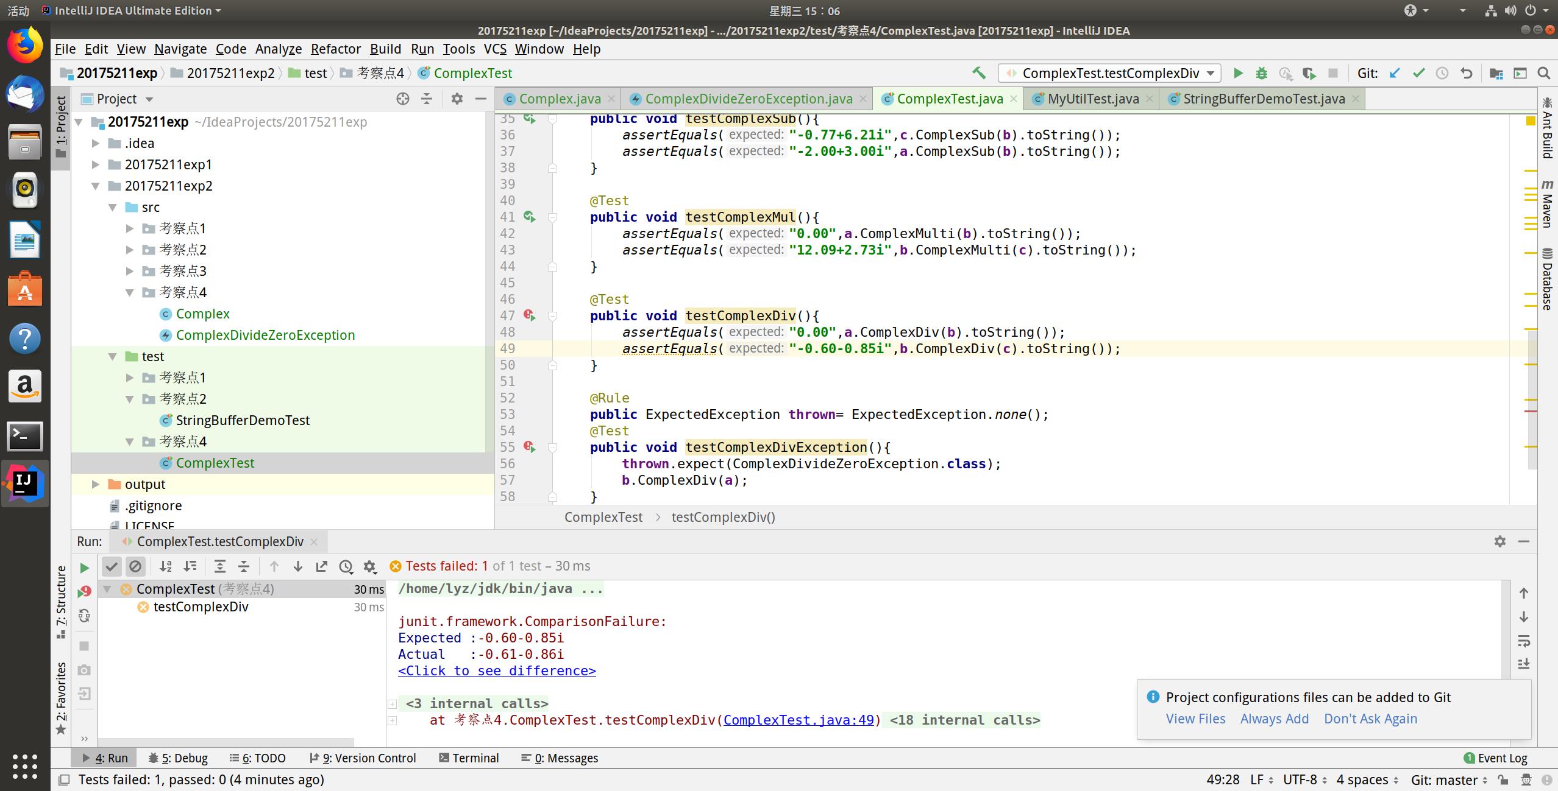Image resolution: width=1558 pixels, height=791 pixels.
Task: Click the locate file crosshair icon in Project panel
Action: [x=402, y=99]
